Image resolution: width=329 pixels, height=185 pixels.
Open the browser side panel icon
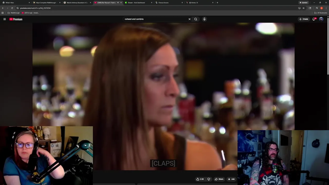coord(310,8)
